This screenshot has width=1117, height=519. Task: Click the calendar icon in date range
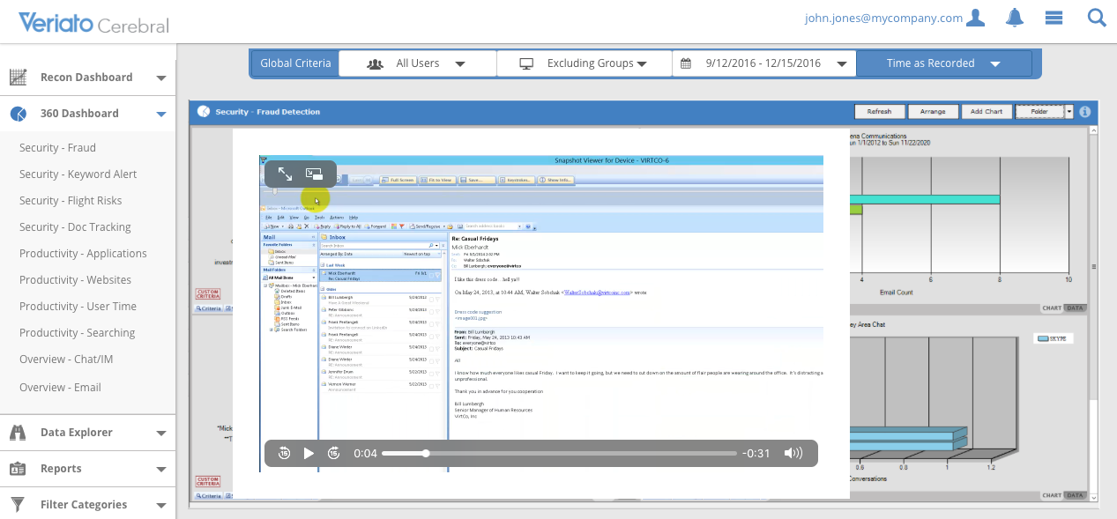click(686, 63)
